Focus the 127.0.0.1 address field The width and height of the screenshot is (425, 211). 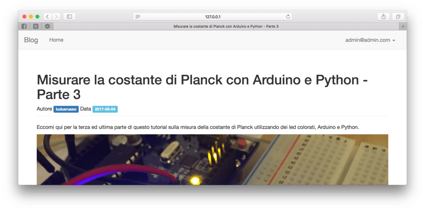(212, 17)
